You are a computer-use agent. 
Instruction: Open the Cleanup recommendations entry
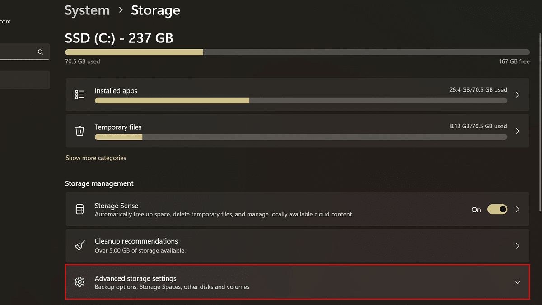(136, 241)
